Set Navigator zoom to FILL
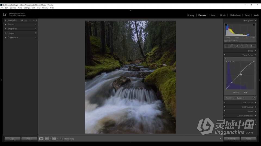The width and height of the screenshot is (261, 146). (x=26, y=20)
